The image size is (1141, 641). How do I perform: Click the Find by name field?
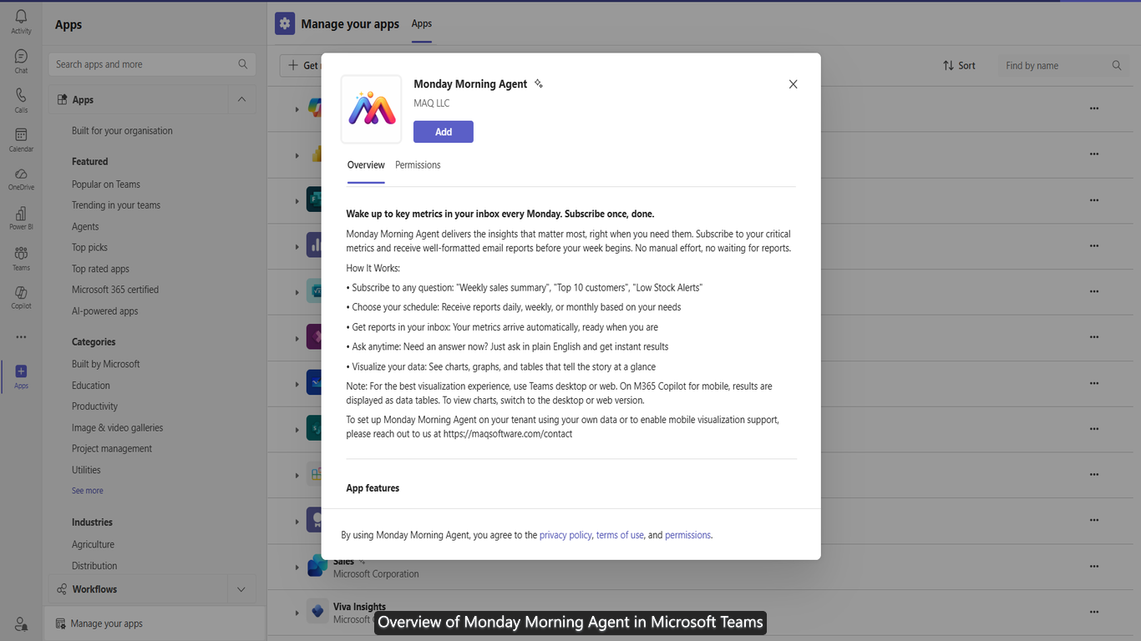pyautogui.click(x=1063, y=65)
